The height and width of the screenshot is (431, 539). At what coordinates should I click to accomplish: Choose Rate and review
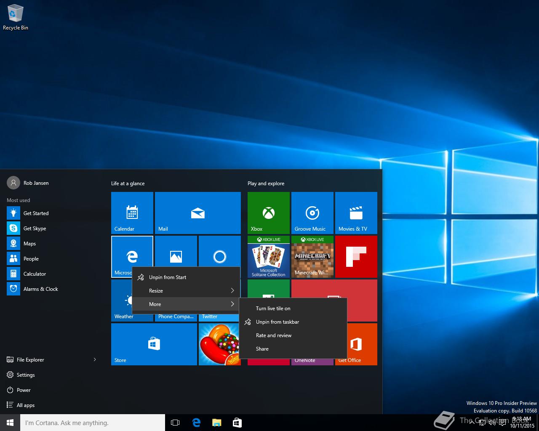pos(293,335)
